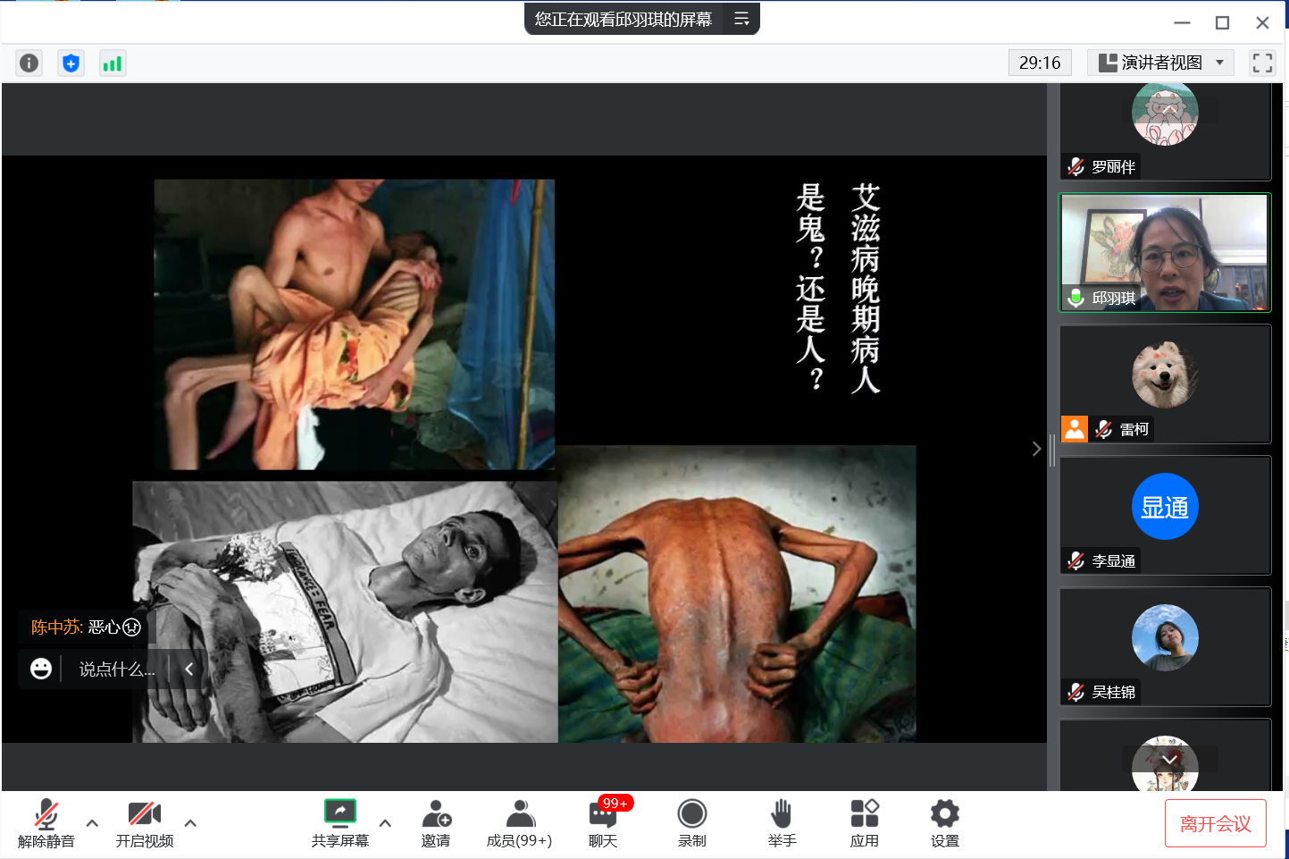The height and width of the screenshot is (859, 1289).
Task: Unmute microphone with 解除静音 button
Action: click(46, 823)
